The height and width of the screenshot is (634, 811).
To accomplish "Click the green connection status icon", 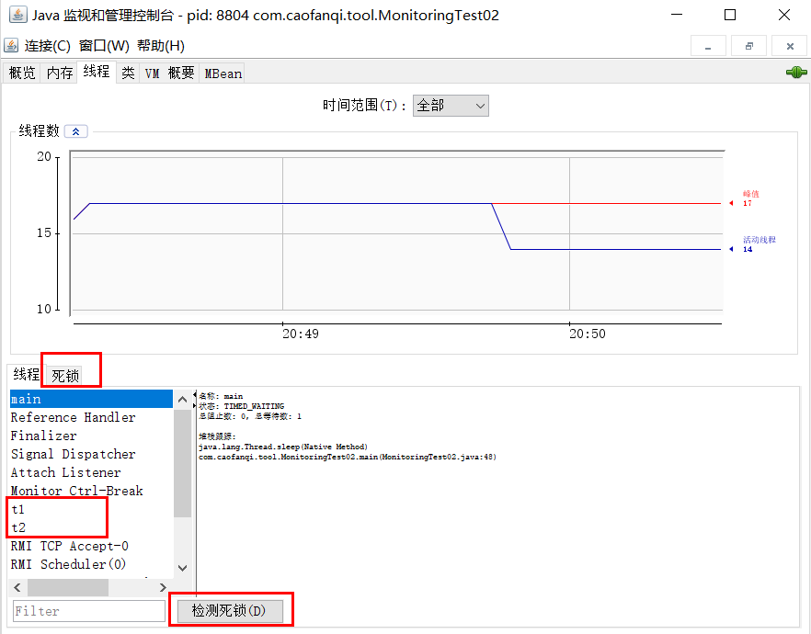I will point(794,72).
